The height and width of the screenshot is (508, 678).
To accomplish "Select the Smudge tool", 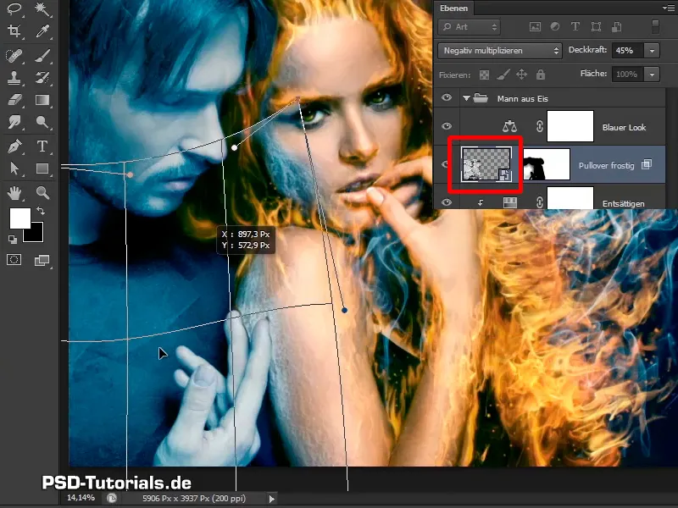I will tap(14, 122).
